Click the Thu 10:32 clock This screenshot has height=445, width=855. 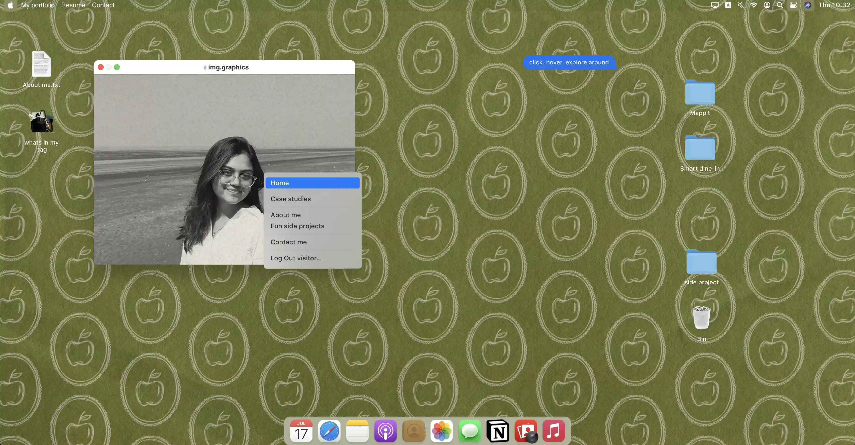click(834, 5)
